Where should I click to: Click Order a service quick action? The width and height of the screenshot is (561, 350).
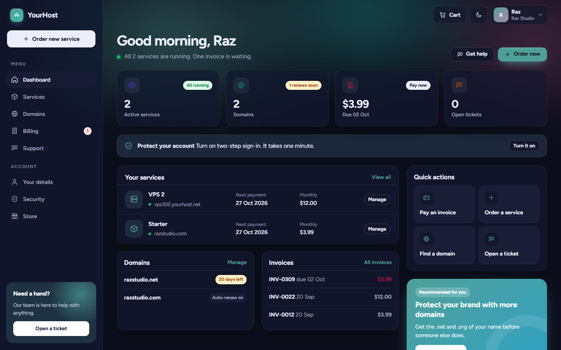pyautogui.click(x=509, y=204)
